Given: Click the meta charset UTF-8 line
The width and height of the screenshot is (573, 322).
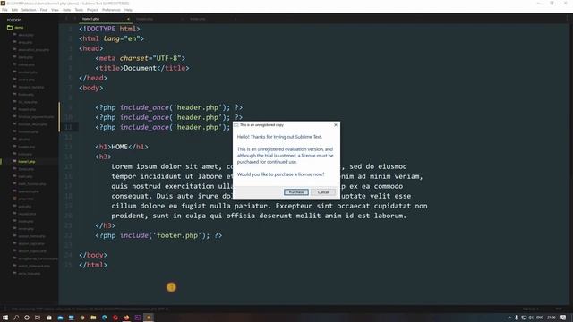Looking at the screenshot, I should tap(141, 58).
